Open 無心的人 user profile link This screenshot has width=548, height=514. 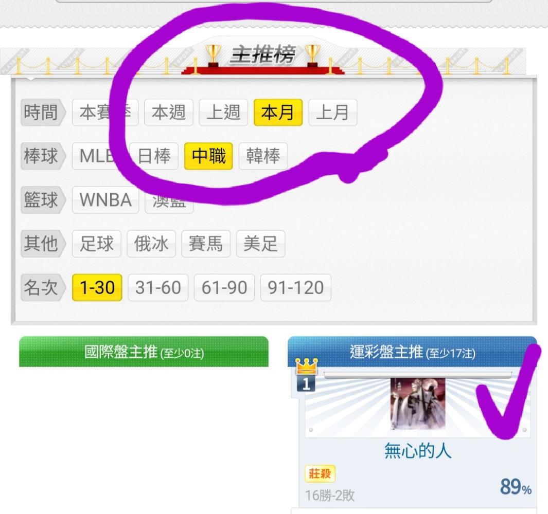418,450
